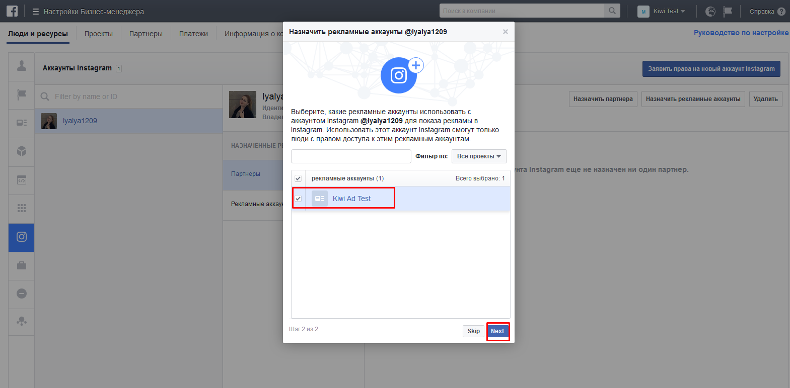This screenshot has height=388, width=790.
Task: Open the People section in left sidebar
Action: (21, 66)
